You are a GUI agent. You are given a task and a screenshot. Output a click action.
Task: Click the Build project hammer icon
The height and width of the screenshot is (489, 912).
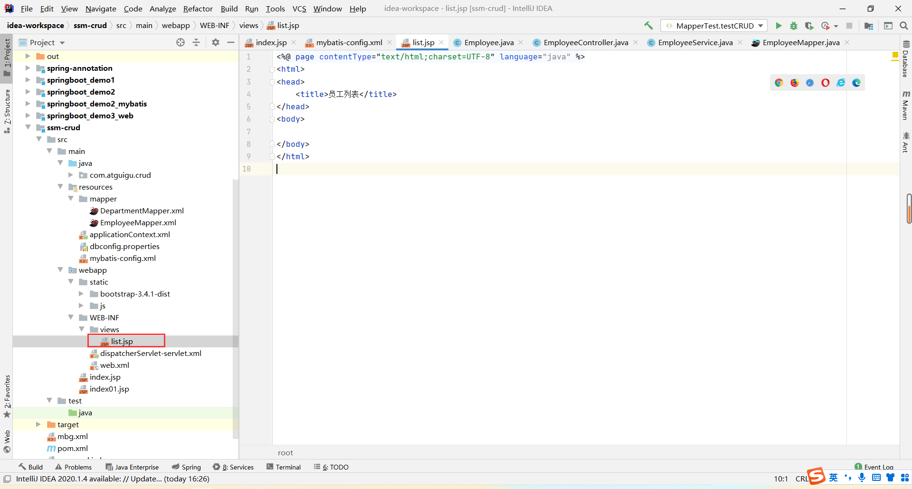tap(648, 26)
